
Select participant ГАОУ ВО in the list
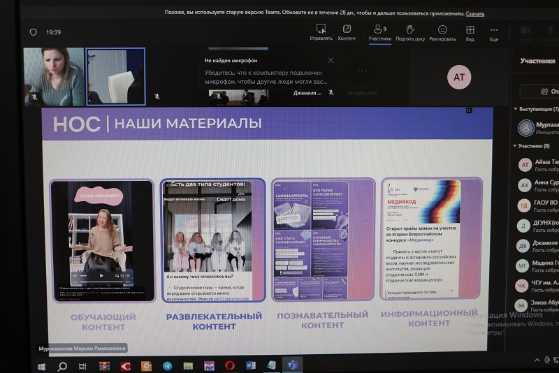(538, 205)
